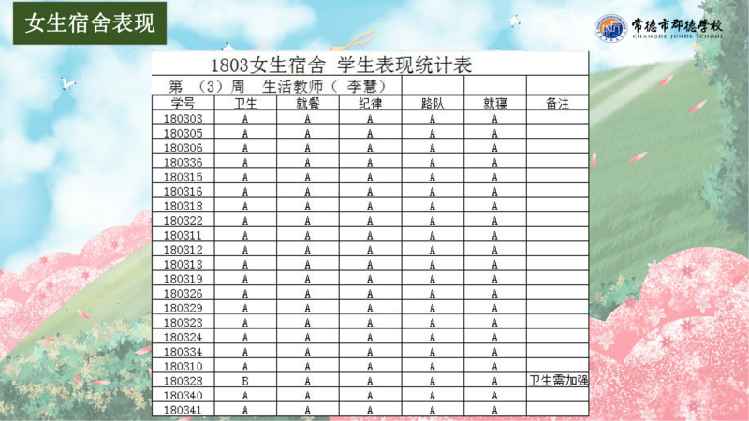The width and height of the screenshot is (749, 421).
Task: Click student ID cell 180306
Action: (184, 148)
